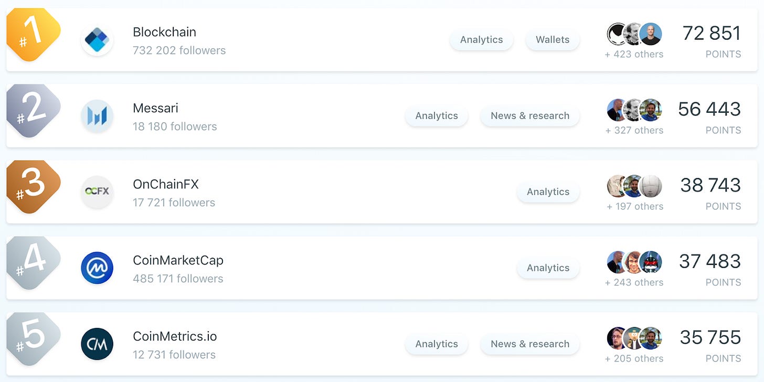The image size is (764, 382).
Task: Click the Analytics tag on Blockchain row
Action: (481, 40)
